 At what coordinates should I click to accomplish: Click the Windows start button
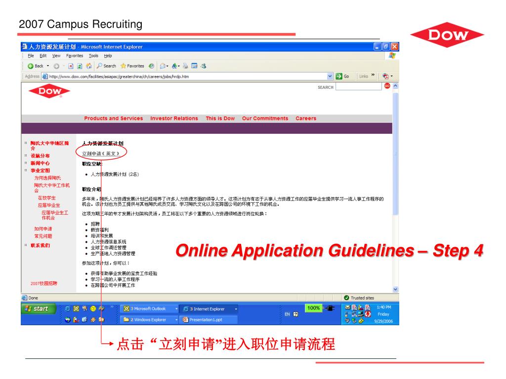point(39,309)
